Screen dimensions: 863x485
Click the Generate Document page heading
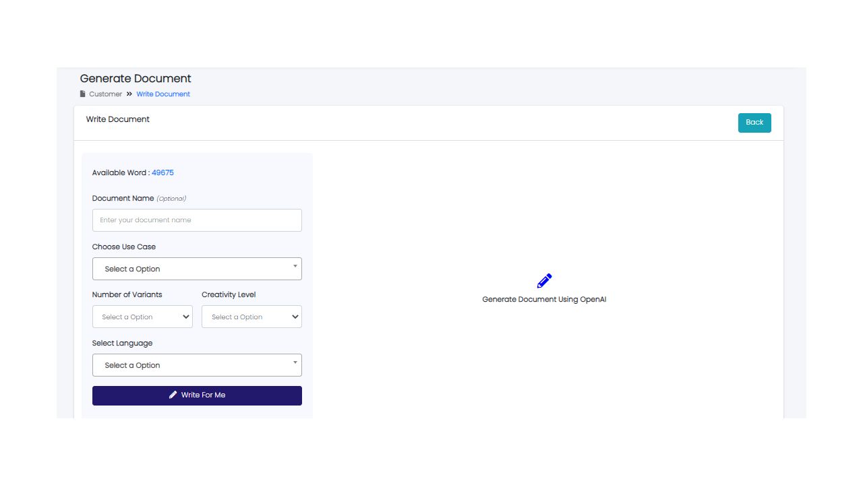click(x=136, y=79)
